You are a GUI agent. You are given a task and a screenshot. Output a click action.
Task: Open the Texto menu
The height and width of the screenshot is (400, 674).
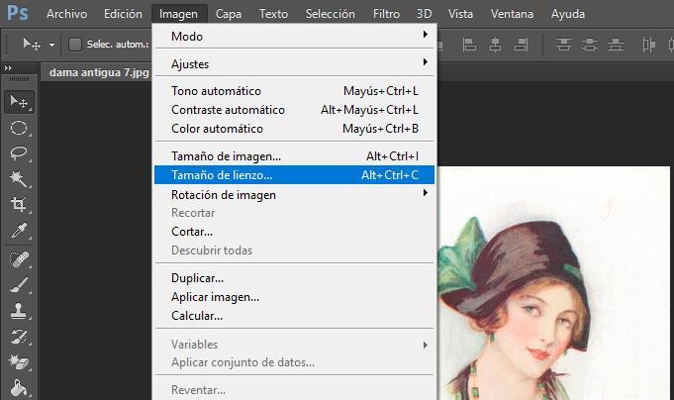(273, 14)
